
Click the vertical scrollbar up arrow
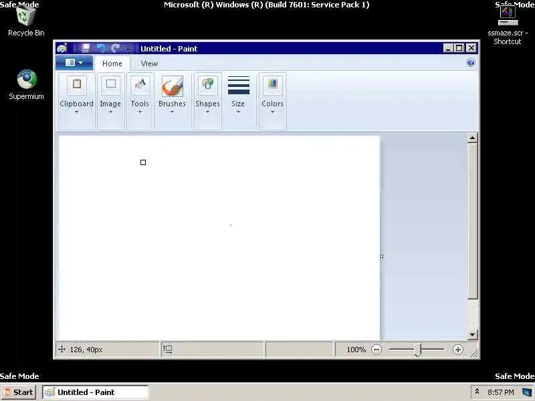point(472,138)
